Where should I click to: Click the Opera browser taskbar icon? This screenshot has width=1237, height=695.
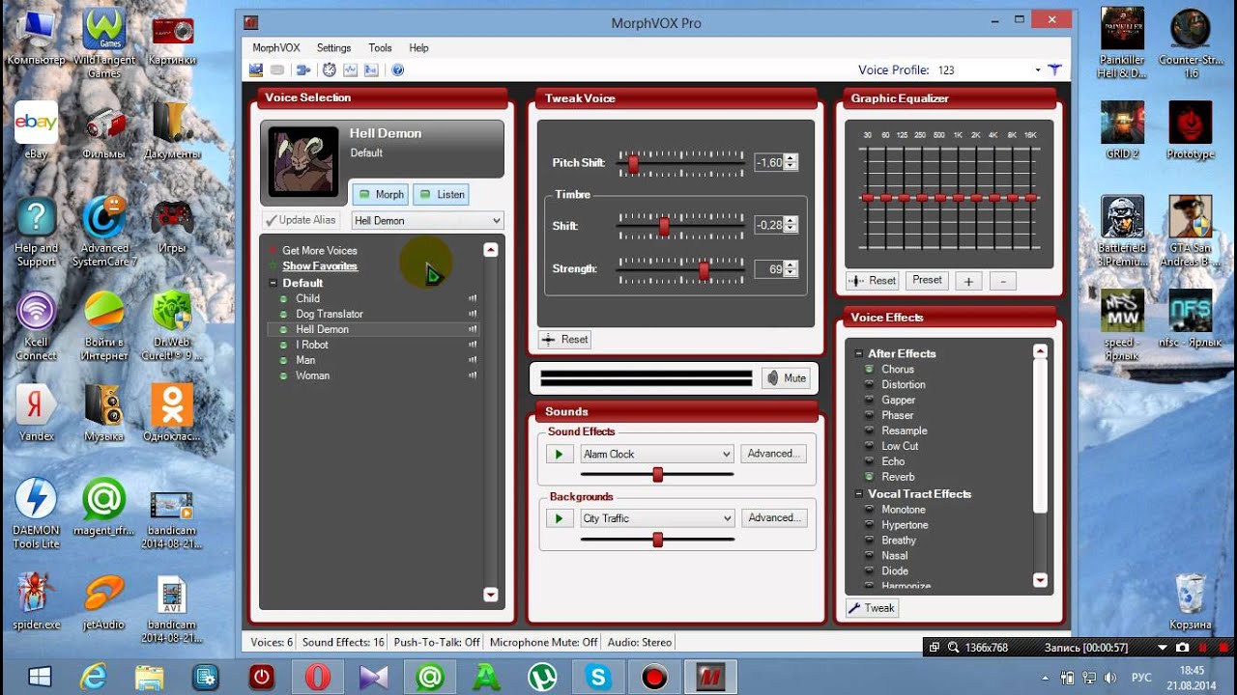click(x=317, y=677)
